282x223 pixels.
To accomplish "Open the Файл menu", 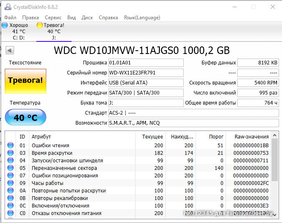I will tap(10, 18).
